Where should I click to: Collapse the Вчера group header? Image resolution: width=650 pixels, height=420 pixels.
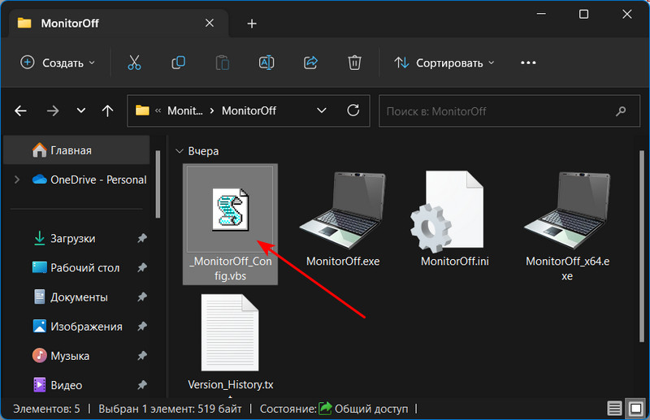tap(180, 151)
